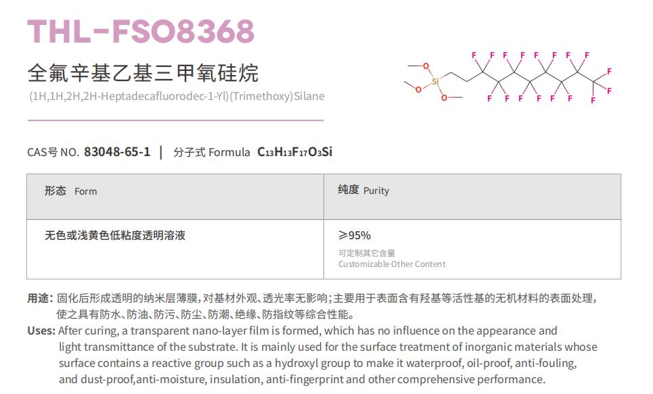Click the CAS号 NO. label

tap(53, 152)
